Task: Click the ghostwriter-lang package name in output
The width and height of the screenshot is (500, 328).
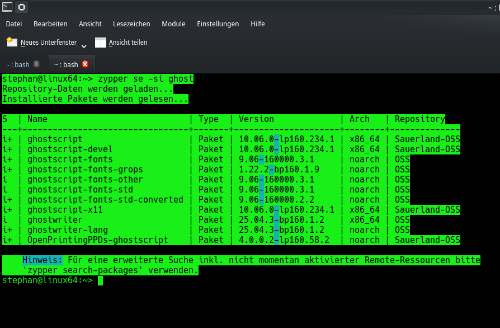Action: coord(68,230)
